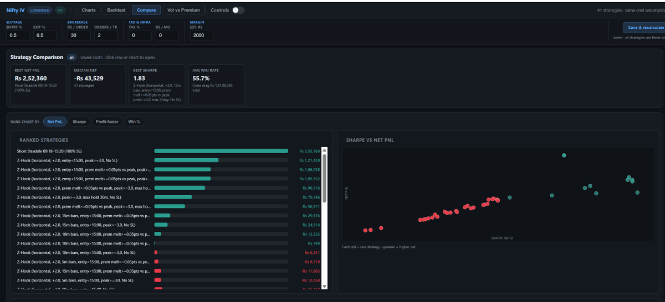Click the Strategy Comparison heading
665x302 pixels.
[x=37, y=57]
